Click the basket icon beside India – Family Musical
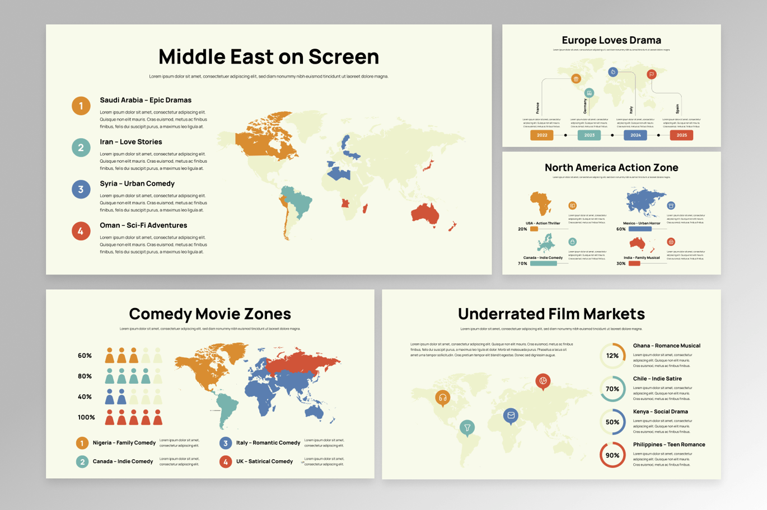Screen dimensions: 767x510 (x=671, y=242)
